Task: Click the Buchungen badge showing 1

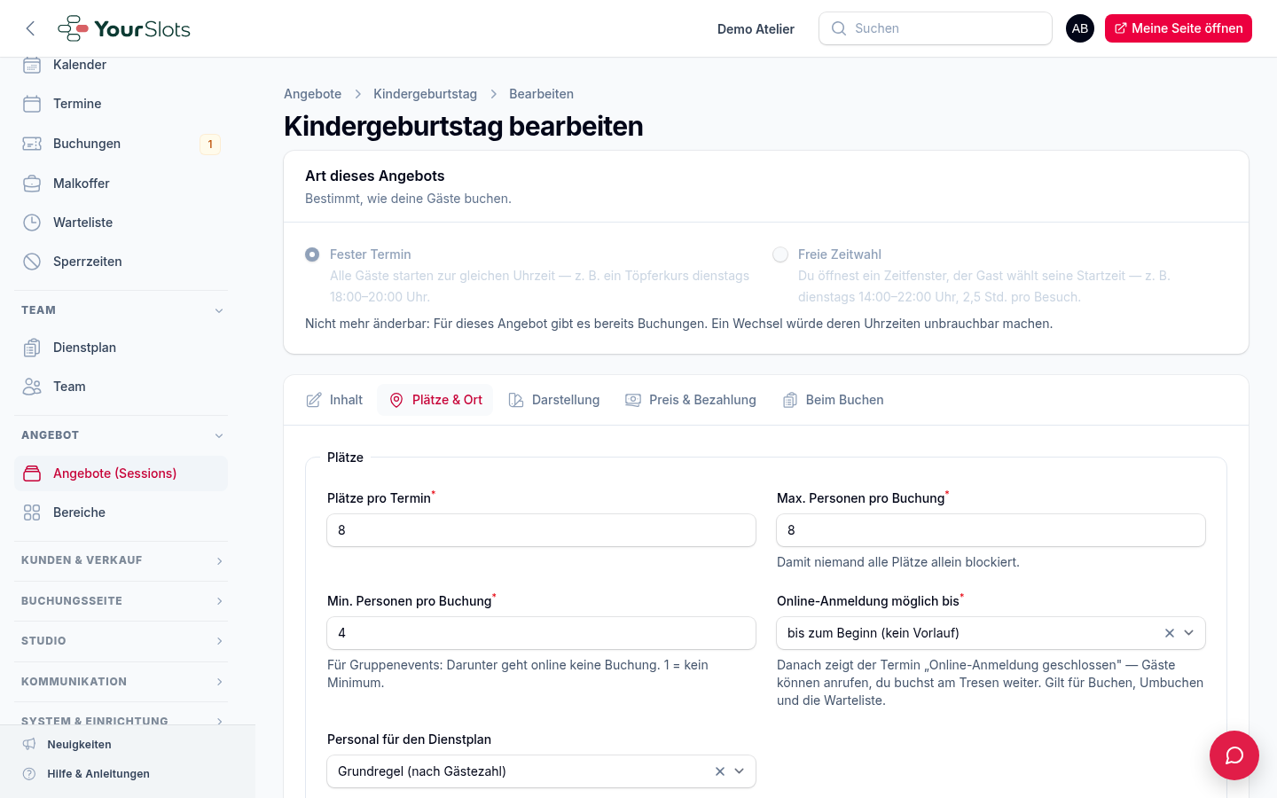Action: coord(210,144)
